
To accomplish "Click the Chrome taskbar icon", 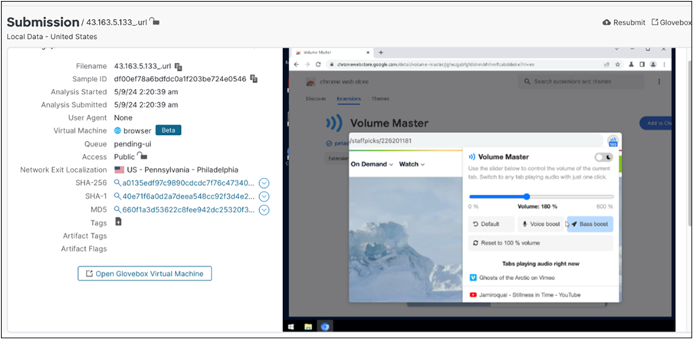I will 325,327.
